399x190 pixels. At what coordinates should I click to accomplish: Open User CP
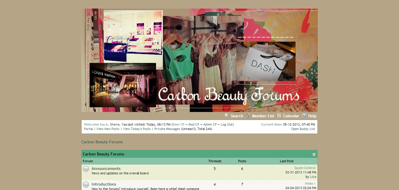[x=179, y=124]
